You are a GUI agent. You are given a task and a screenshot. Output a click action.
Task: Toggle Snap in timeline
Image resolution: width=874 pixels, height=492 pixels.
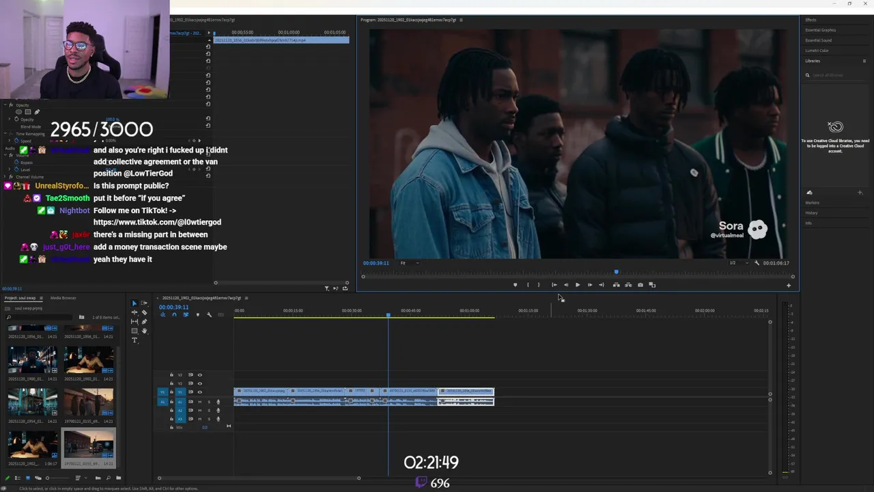174,315
